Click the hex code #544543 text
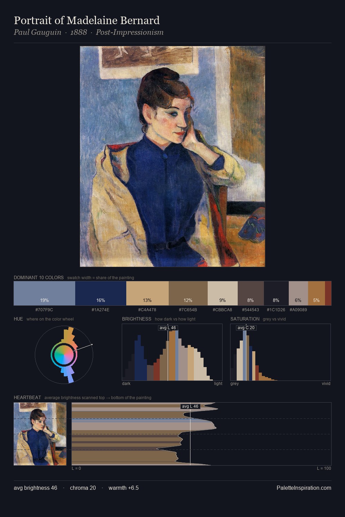345x517 pixels. (250, 310)
